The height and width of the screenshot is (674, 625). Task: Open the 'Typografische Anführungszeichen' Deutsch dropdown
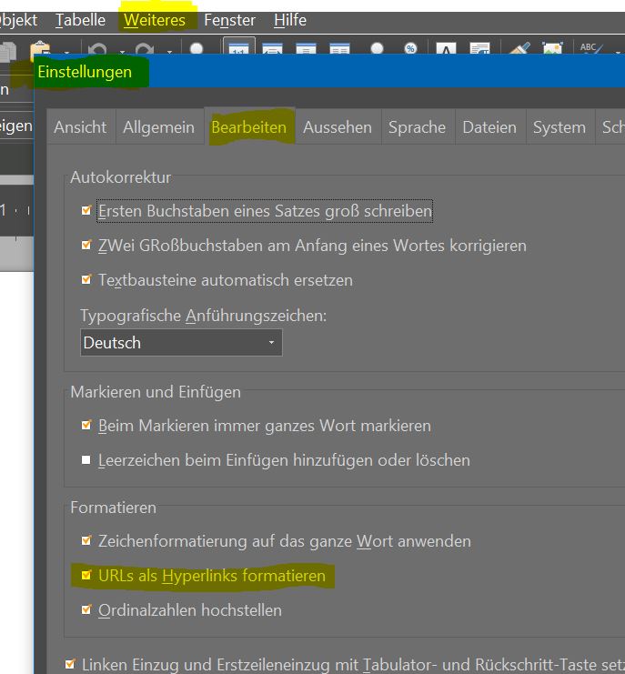click(180, 343)
